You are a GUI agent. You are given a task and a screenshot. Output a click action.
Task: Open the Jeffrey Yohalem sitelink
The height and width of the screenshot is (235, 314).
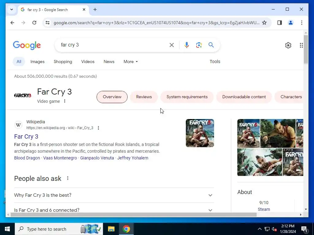[x=133, y=158]
